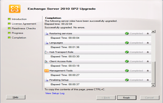Click 'Elapsed time: 00:22:04' summary text
Viewport: 163px width, 103px height.
tap(58, 24)
